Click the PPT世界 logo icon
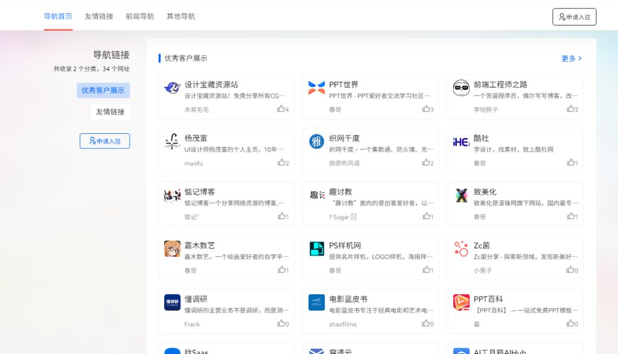This screenshot has height=354, width=618. [316, 87]
